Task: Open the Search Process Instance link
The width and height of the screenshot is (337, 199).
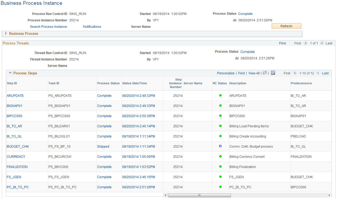Action: [48, 26]
